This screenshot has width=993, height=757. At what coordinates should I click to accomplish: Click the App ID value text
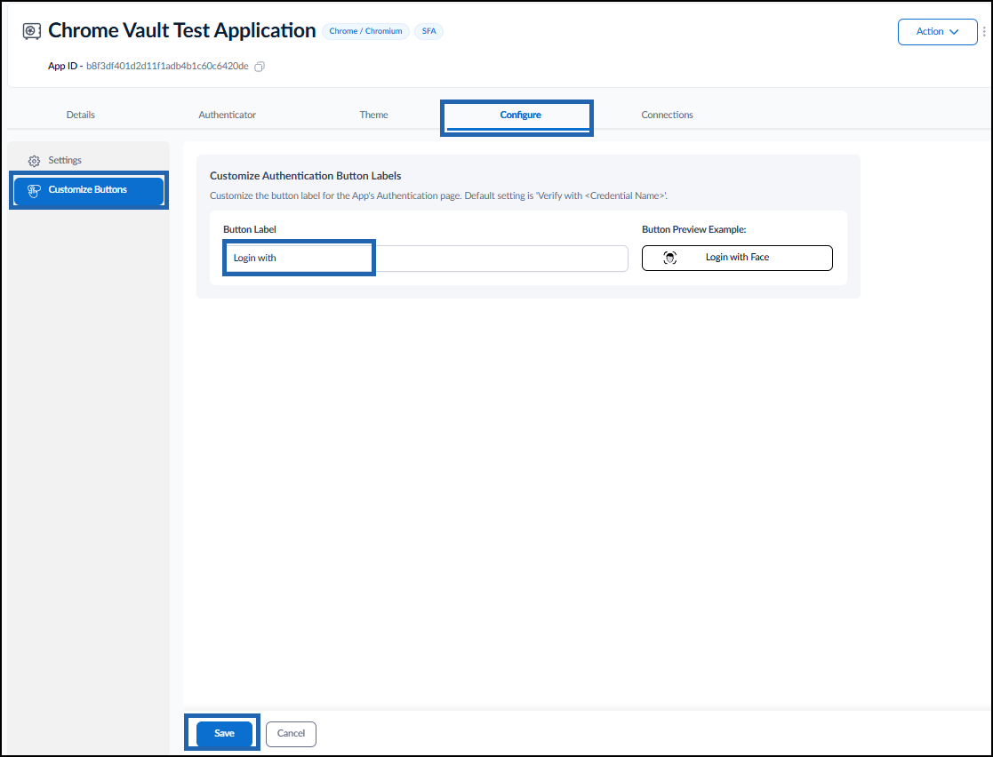[x=167, y=67]
